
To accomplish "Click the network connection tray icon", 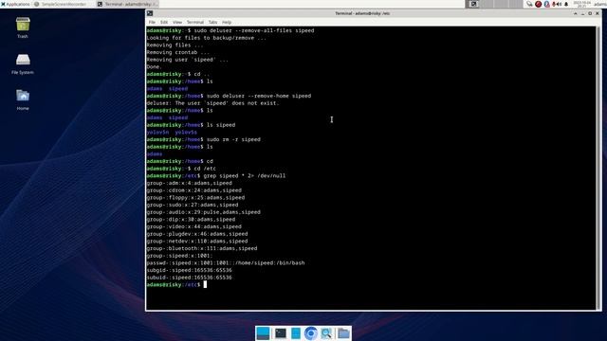I will tap(529, 4).
